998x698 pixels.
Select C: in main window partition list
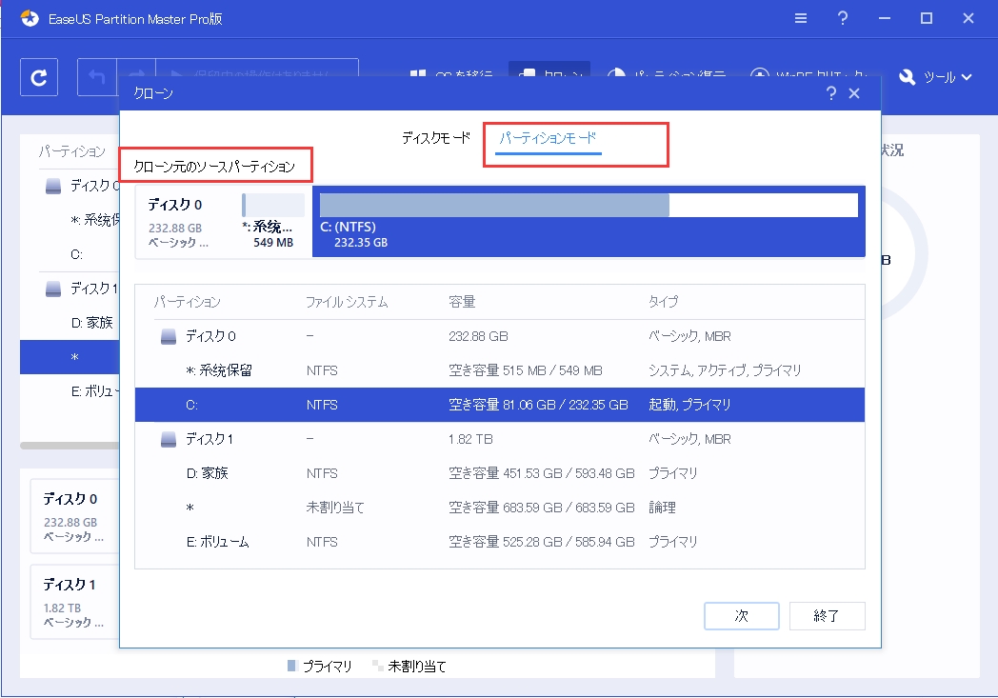77,254
